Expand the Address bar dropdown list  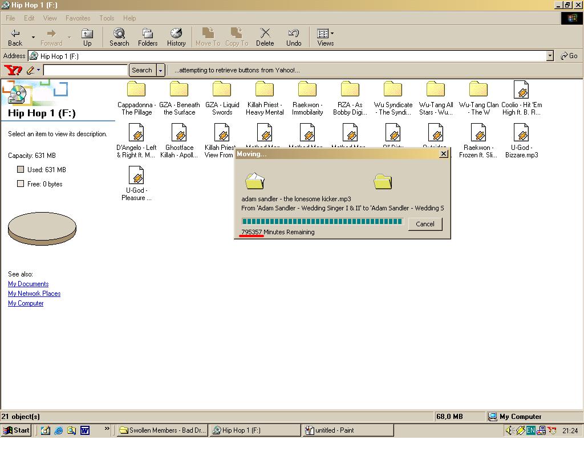[550, 56]
